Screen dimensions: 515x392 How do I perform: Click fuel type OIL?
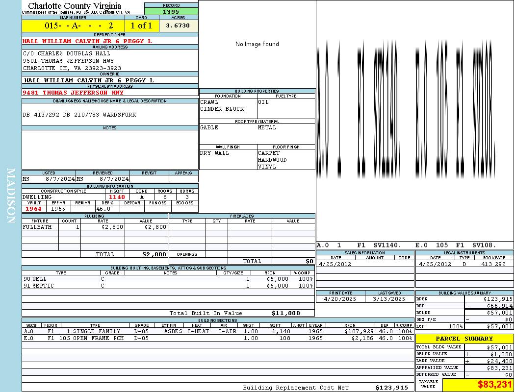(263, 102)
